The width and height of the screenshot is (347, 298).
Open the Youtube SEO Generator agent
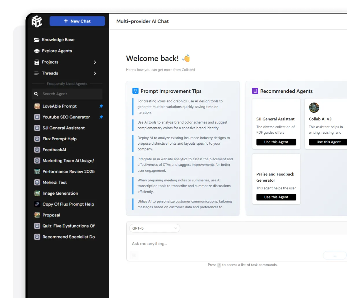pyautogui.click(x=66, y=117)
